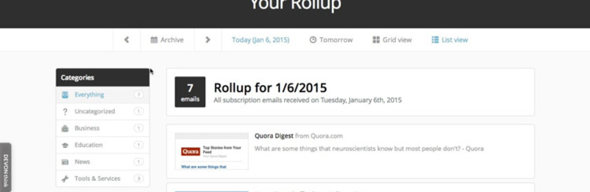Go to previous day with left arrow

pyautogui.click(x=127, y=40)
